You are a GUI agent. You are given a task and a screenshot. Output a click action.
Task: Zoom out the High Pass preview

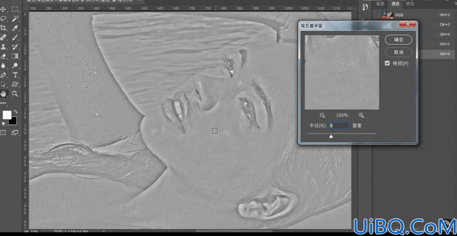tap(322, 115)
